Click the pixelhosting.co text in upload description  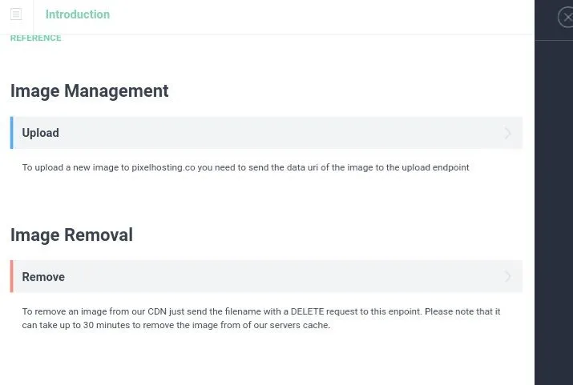click(x=163, y=167)
